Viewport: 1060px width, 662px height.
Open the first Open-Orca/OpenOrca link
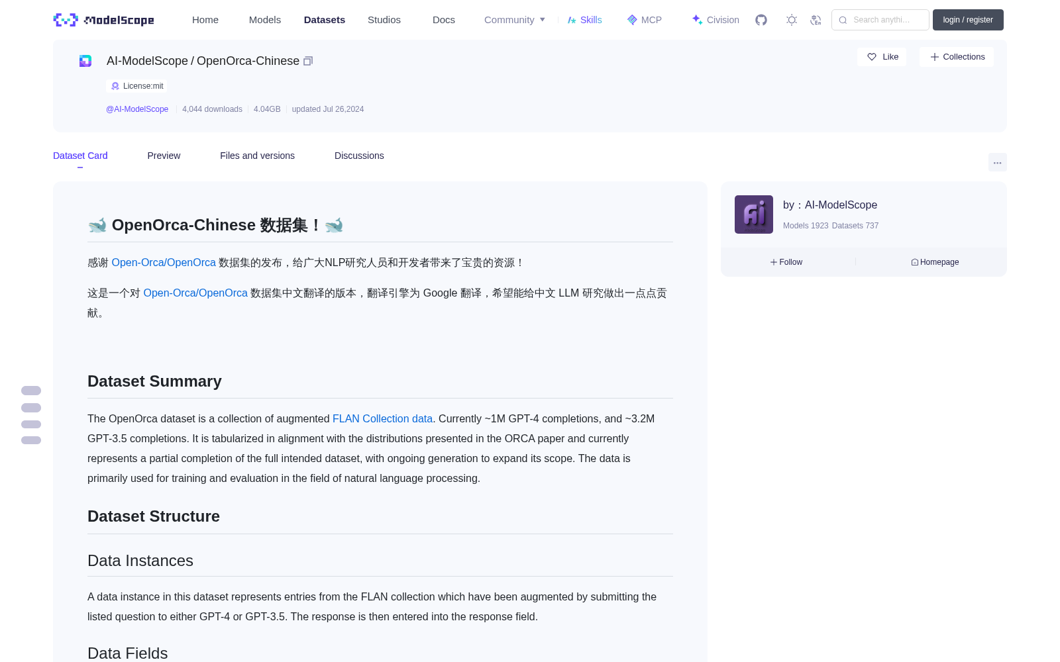(164, 263)
